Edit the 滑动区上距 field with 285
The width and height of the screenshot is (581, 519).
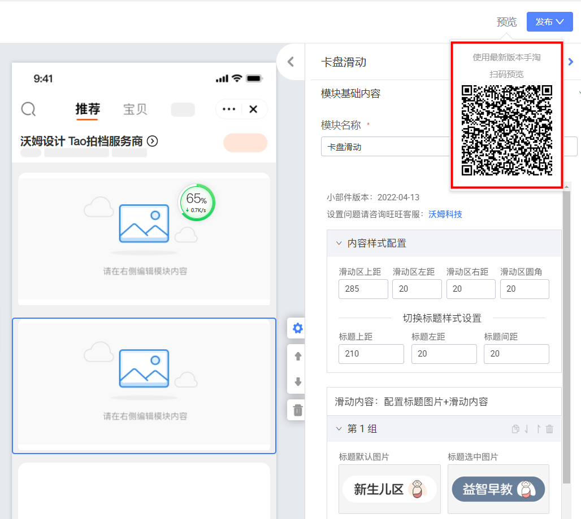point(363,289)
